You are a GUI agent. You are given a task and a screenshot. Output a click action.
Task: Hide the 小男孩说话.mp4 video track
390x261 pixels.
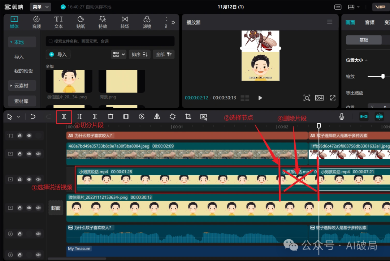coord(29,180)
